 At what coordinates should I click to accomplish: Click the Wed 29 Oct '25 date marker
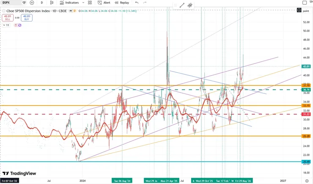pyautogui.click(x=204, y=181)
